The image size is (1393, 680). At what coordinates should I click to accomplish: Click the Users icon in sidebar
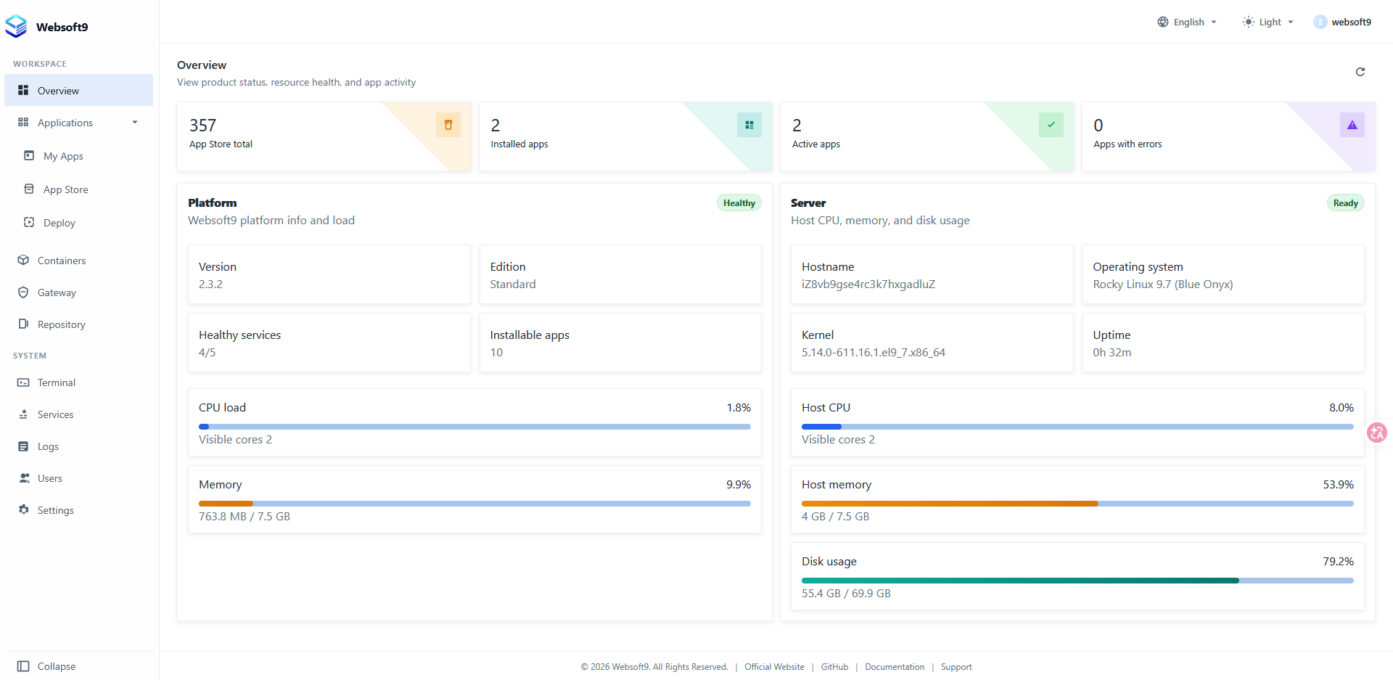24,478
